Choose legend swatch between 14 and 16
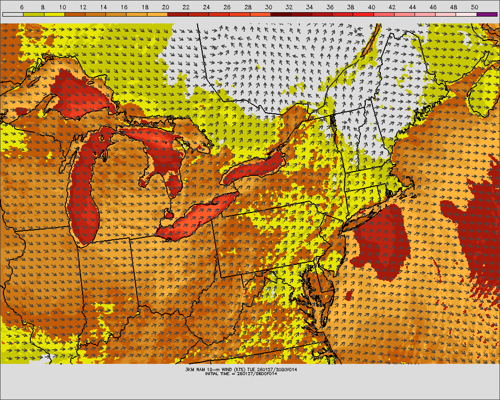The image size is (500, 400). (116, 14)
